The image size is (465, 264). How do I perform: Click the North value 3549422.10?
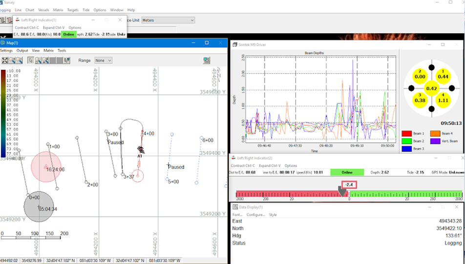[449, 228]
